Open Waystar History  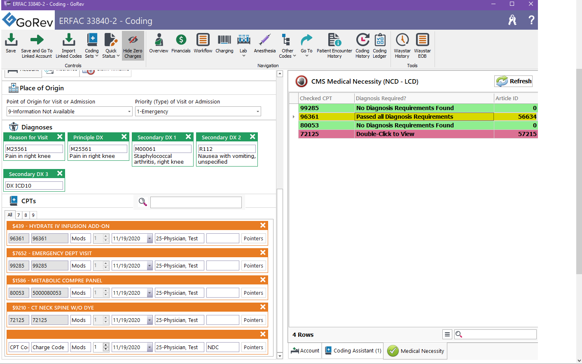click(402, 45)
